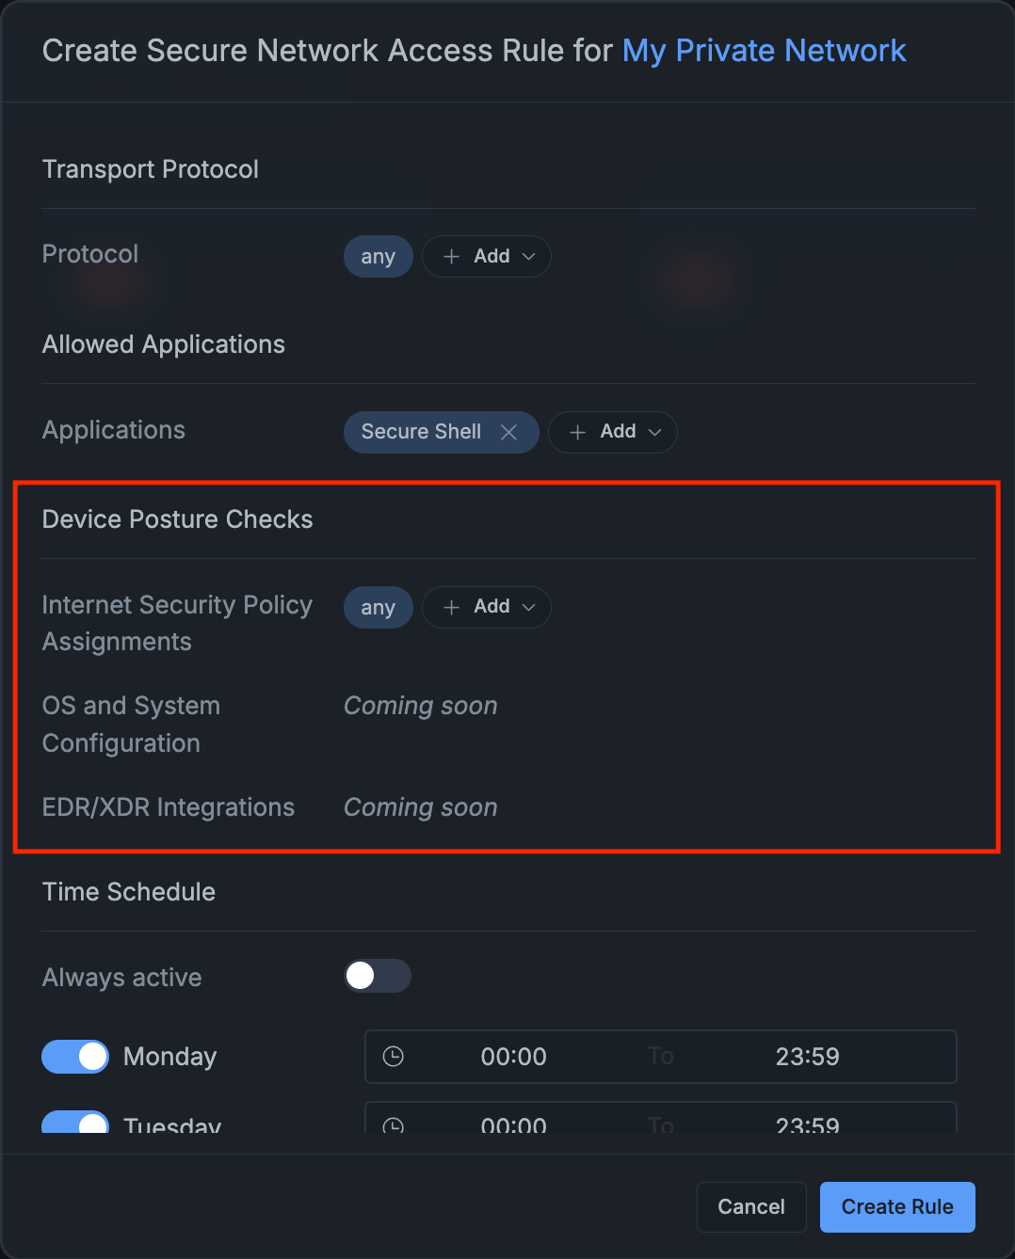Click the clock icon on Tuesday's schedule row
This screenshot has height=1259, width=1015.
(395, 1125)
